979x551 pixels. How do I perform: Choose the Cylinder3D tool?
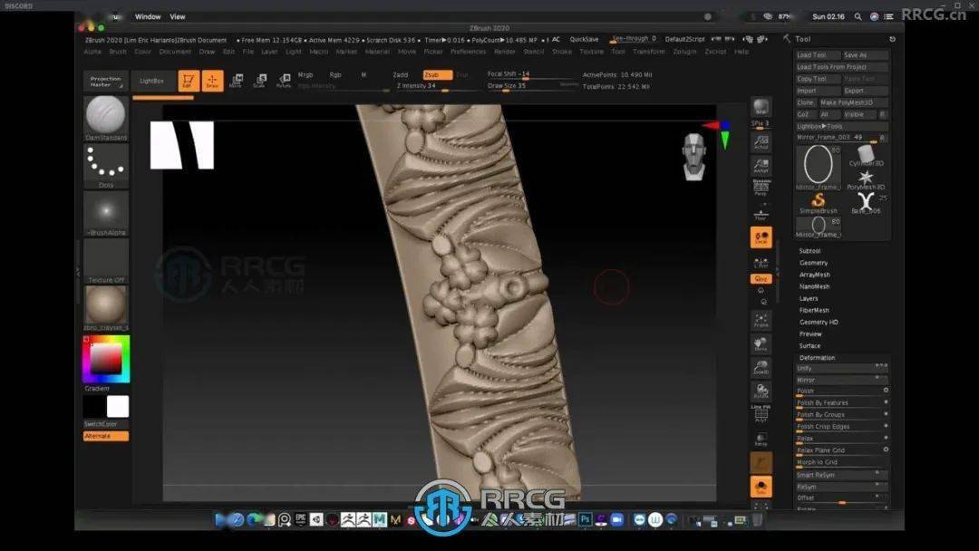867,154
